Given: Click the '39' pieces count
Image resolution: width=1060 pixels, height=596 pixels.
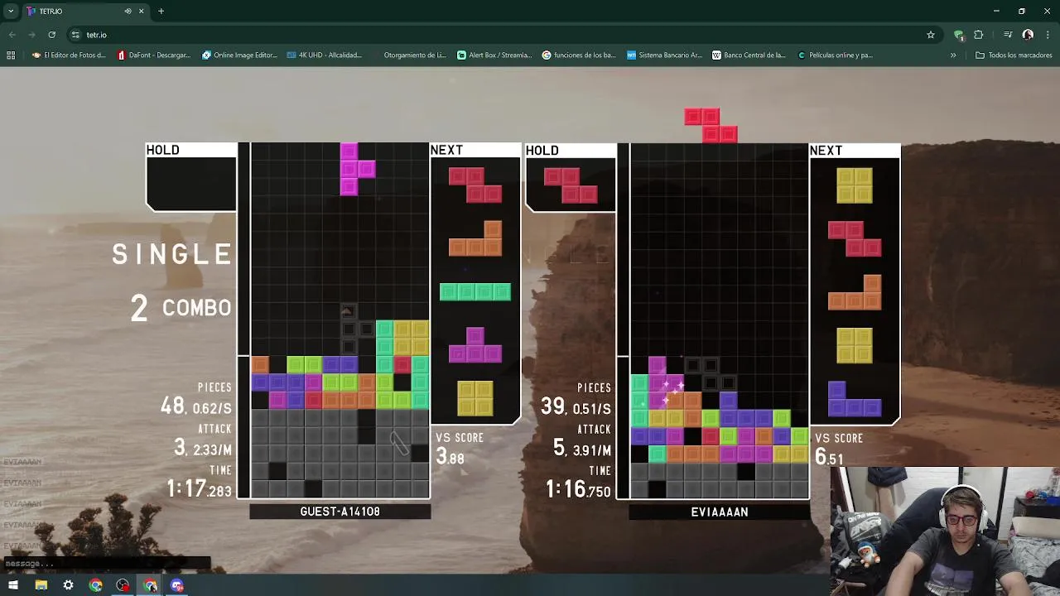Looking at the screenshot, I should 552,406.
